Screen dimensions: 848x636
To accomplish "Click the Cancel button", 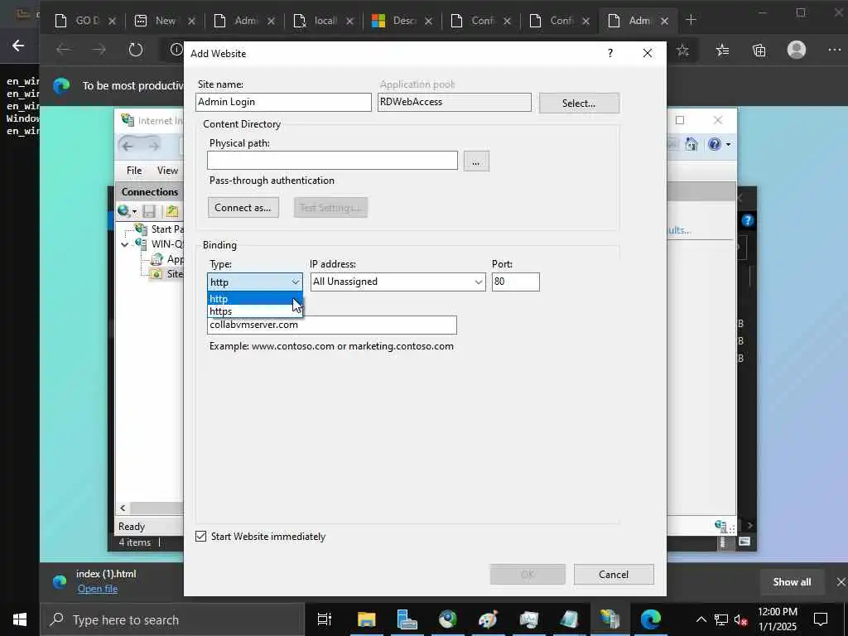I will pyautogui.click(x=614, y=575).
